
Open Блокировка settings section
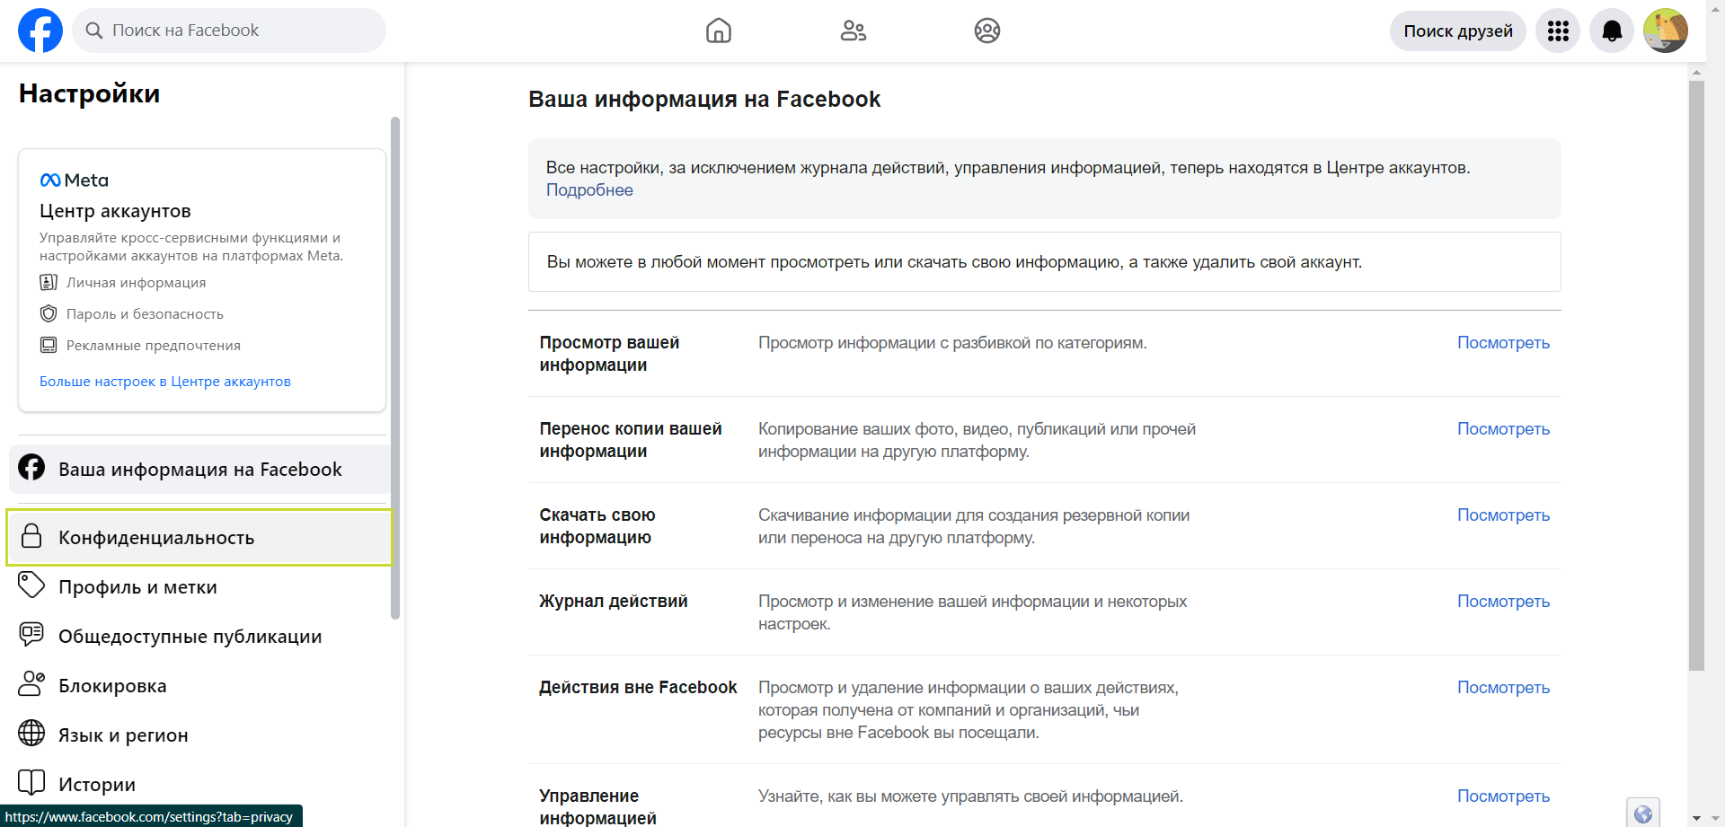(112, 686)
